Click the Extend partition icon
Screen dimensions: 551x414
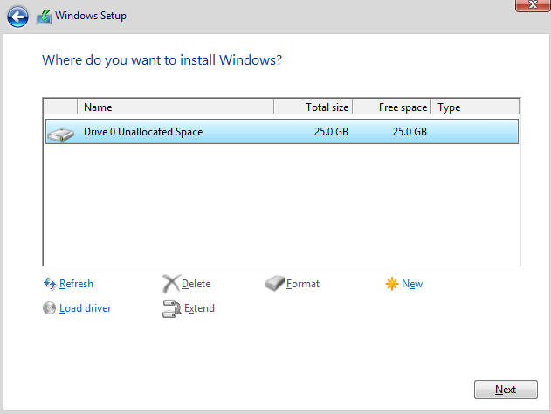pos(171,308)
